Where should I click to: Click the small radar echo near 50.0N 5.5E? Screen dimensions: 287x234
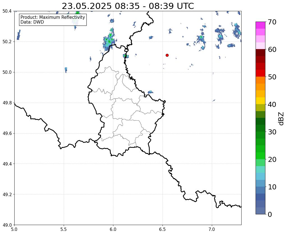click(x=66, y=70)
